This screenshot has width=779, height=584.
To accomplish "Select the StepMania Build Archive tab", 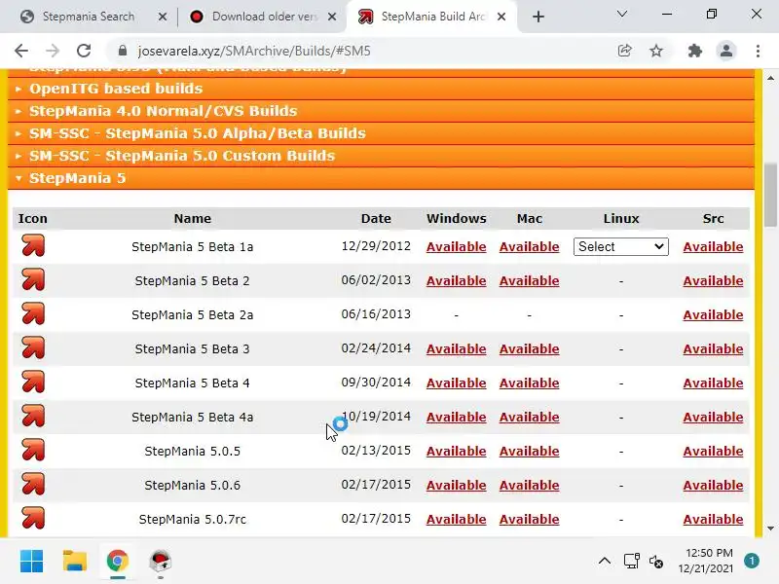I will [x=432, y=17].
